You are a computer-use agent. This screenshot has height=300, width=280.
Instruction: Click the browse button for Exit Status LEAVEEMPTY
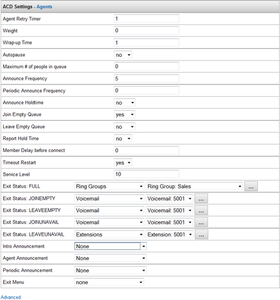pyautogui.click(x=201, y=211)
